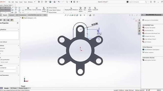
Task: Expand the Additional Parameters section
Action: click(18, 75)
